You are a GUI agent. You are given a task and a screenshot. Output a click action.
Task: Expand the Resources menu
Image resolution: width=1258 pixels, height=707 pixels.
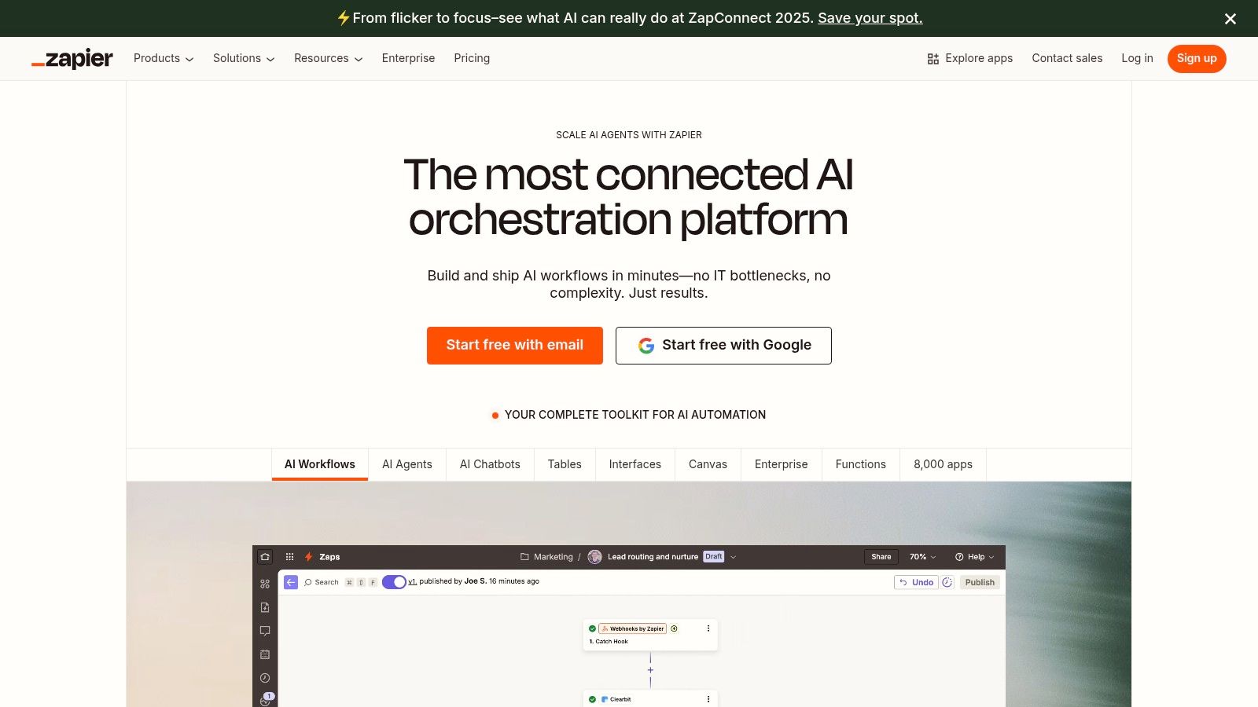[328, 59]
